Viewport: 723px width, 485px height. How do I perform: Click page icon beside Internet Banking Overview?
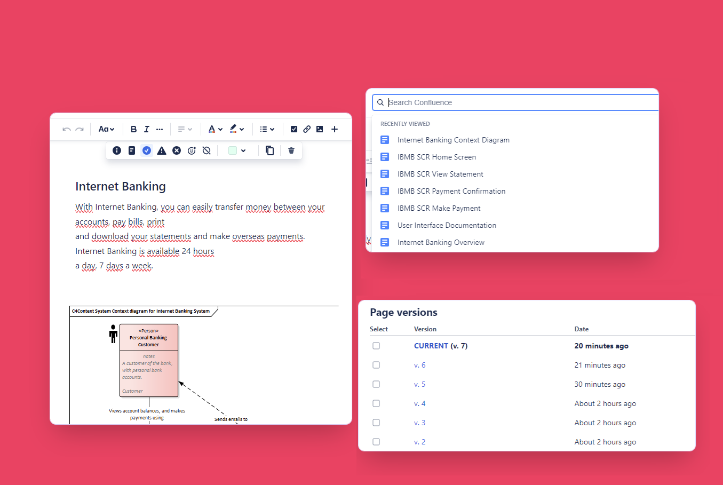(385, 242)
